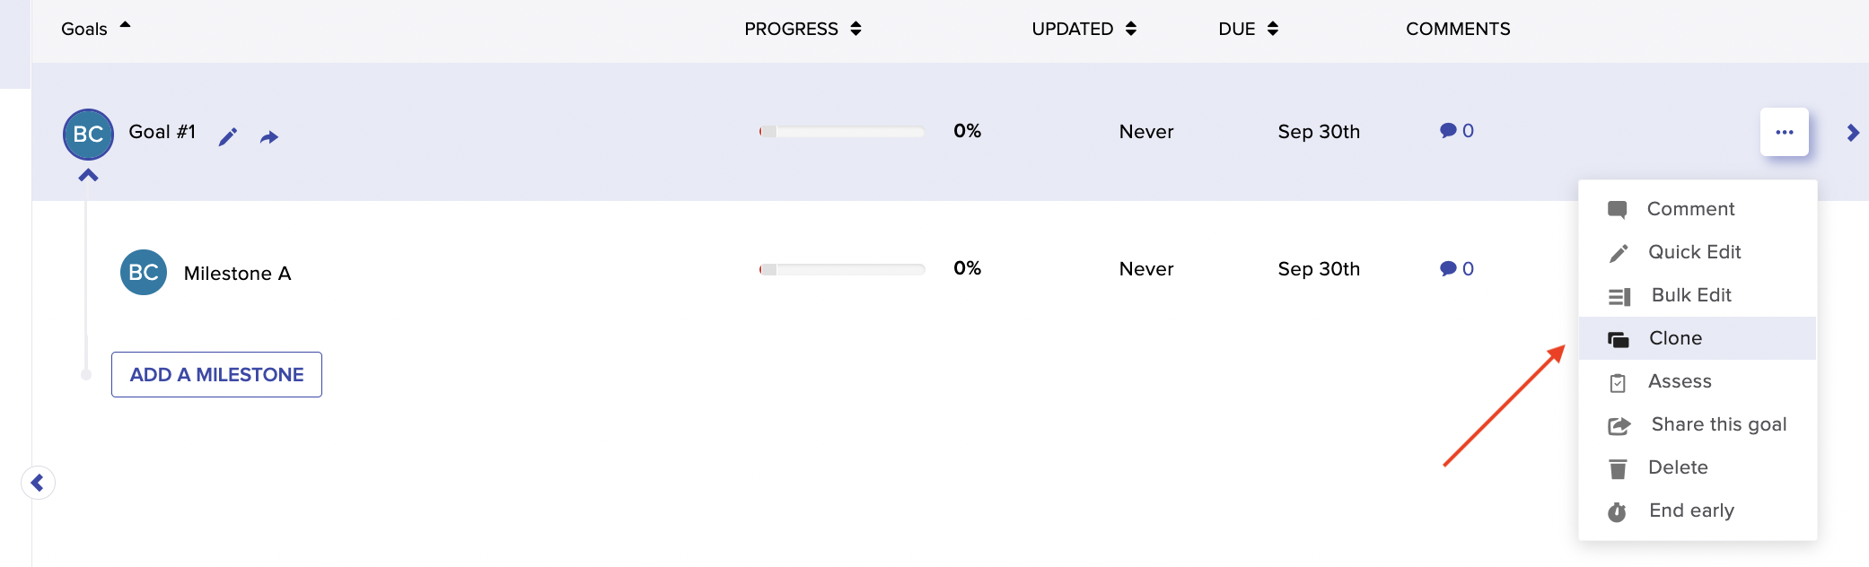Choose Quick Edit in the goal menu
Viewport: 1869px width, 567px height.
point(1697,252)
